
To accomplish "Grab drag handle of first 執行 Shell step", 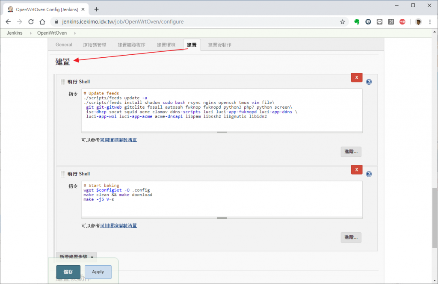I will [63, 82].
